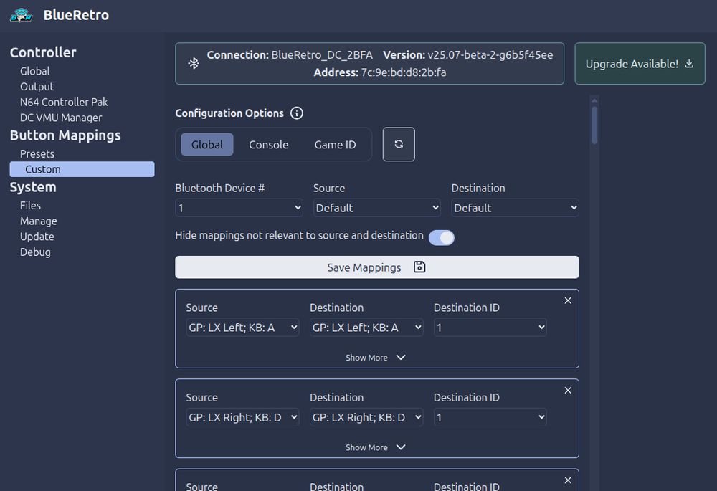This screenshot has width=717, height=491.
Task: Open Destination dropdown showing GP: LX Left
Action: click(366, 328)
